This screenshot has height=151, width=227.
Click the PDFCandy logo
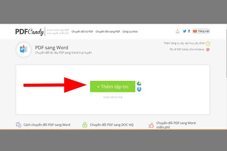tap(30, 32)
